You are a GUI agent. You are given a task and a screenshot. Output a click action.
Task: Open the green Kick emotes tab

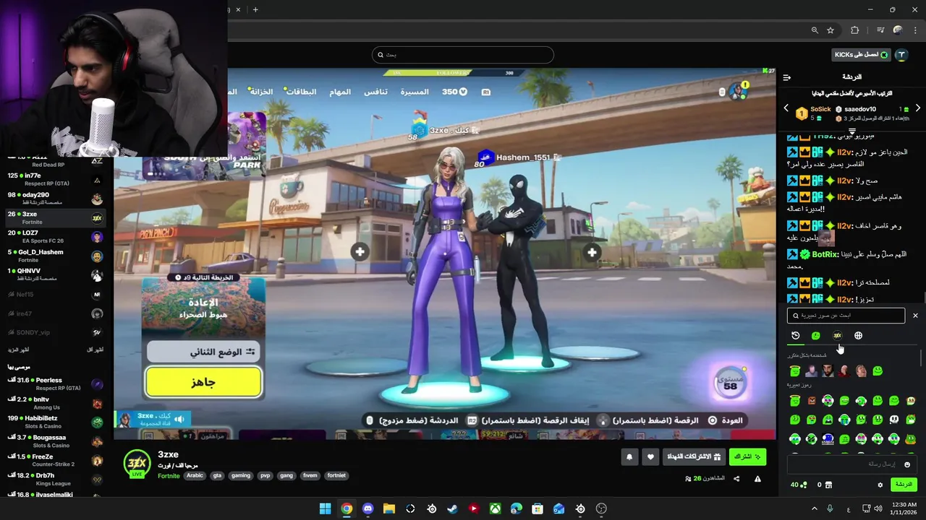coord(816,335)
